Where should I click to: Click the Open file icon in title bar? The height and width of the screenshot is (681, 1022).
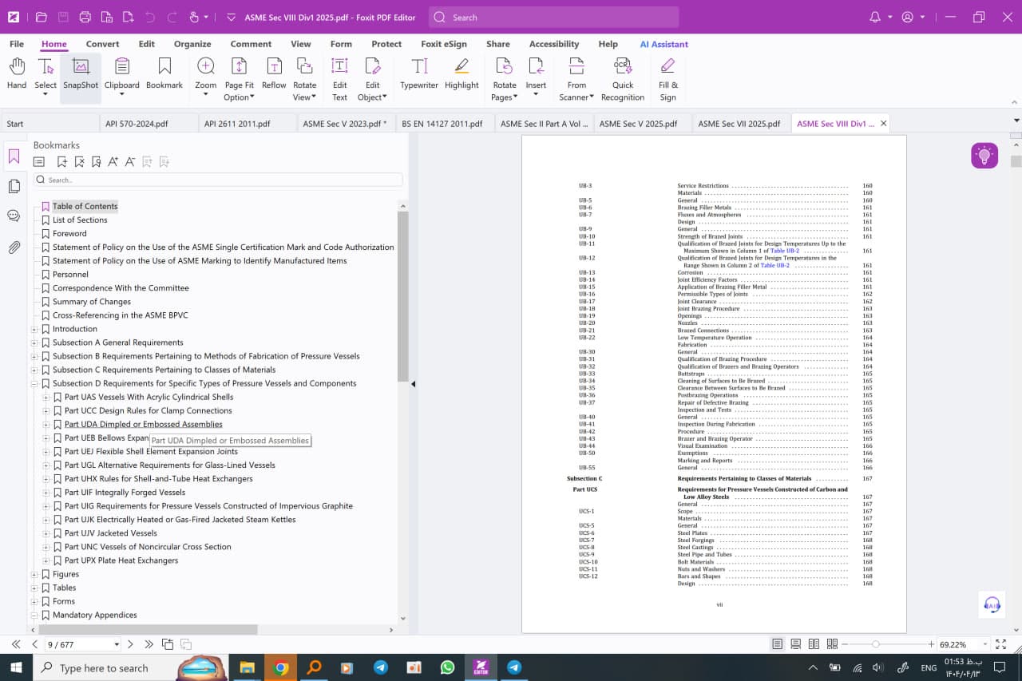(x=42, y=17)
